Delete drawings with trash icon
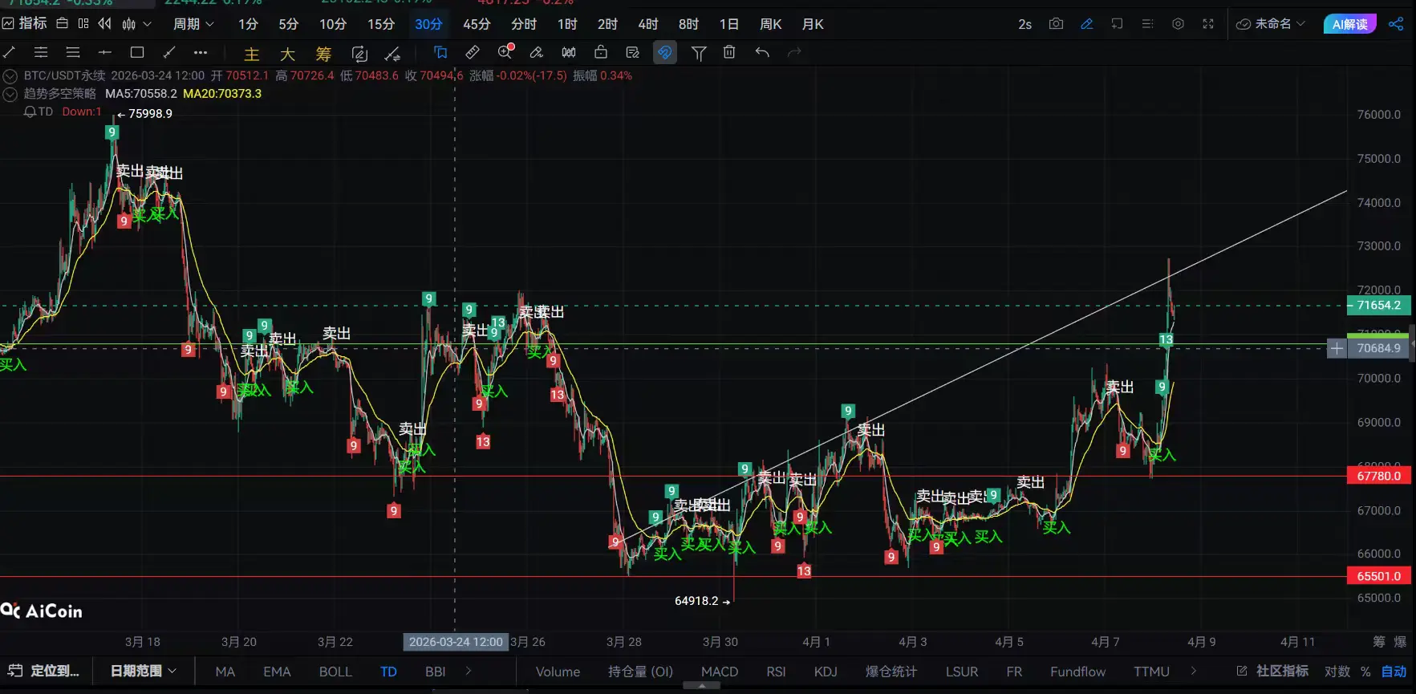Screen dimensions: 1416x694 (x=729, y=53)
